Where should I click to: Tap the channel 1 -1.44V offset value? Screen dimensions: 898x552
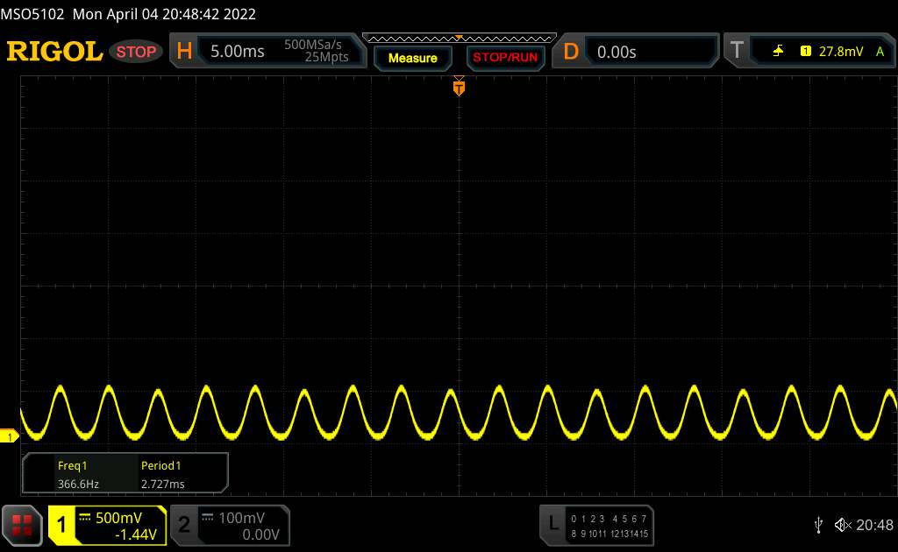(x=136, y=534)
